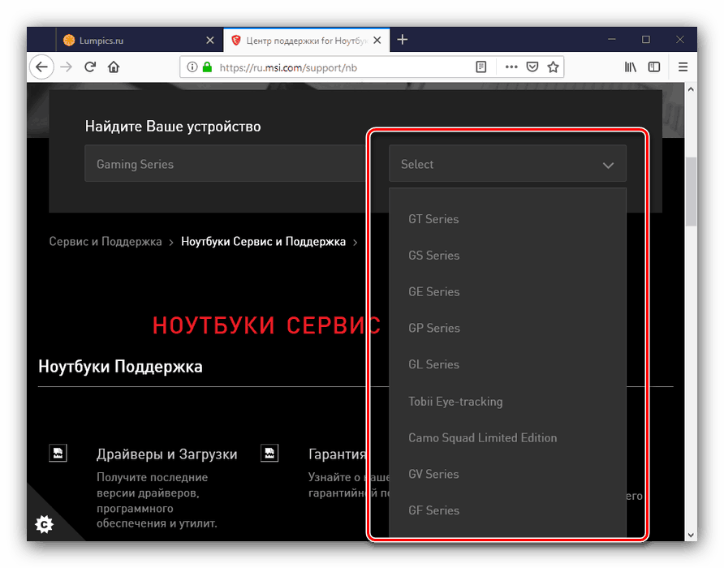
Task: Maximize the Firefox window
Action: pos(646,40)
